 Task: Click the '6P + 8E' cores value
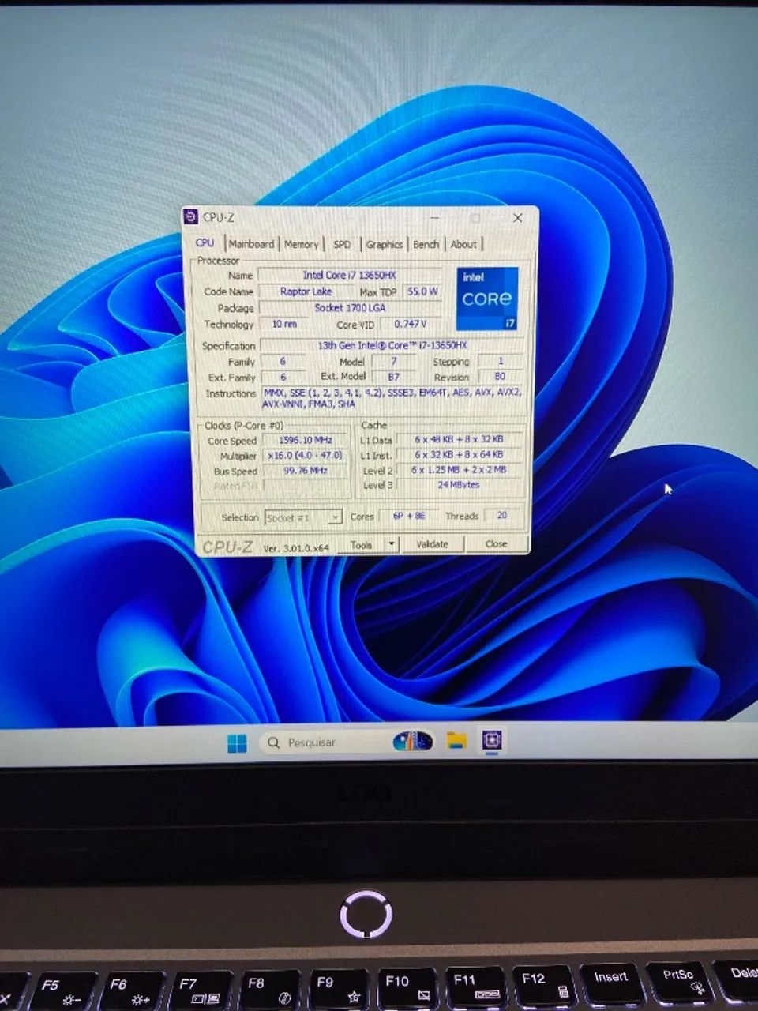point(409,516)
